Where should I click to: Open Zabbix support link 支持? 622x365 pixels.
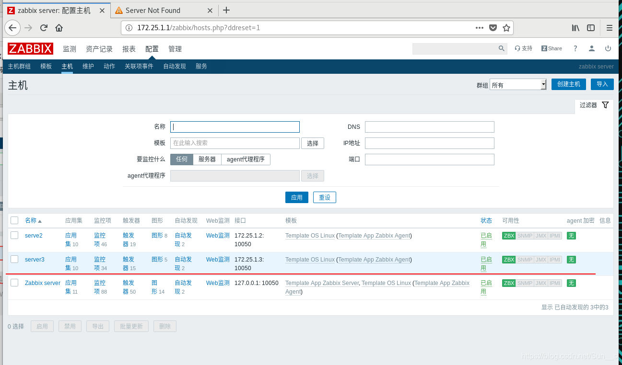(523, 48)
